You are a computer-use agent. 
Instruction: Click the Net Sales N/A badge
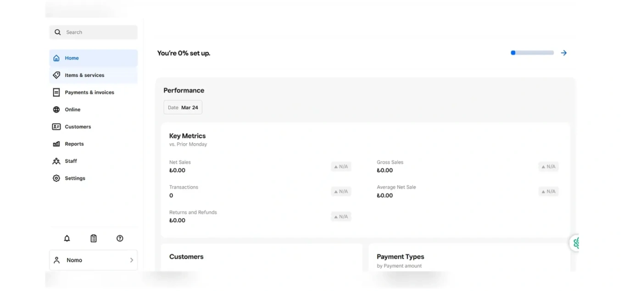tap(341, 167)
